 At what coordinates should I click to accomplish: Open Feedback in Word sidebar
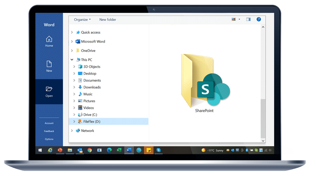pyautogui.click(x=49, y=131)
